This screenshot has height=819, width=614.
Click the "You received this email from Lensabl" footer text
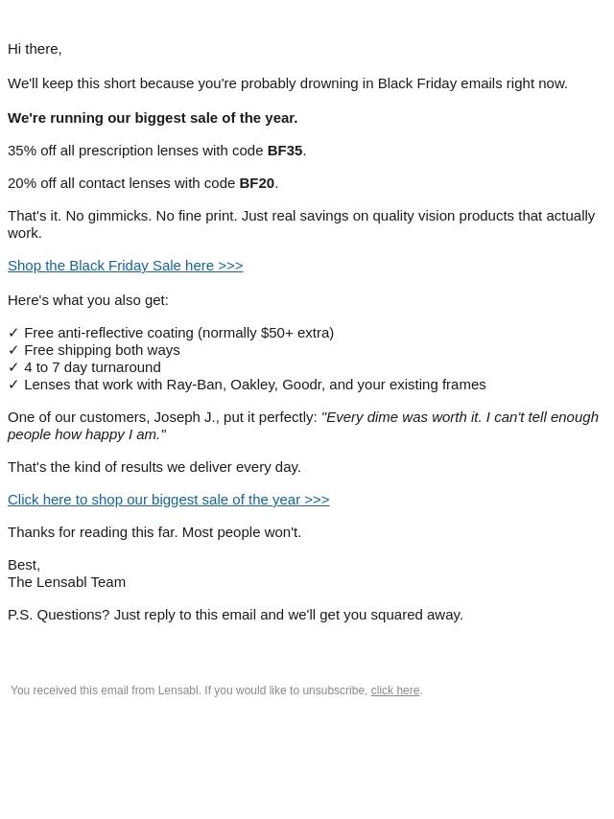click(189, 690)
